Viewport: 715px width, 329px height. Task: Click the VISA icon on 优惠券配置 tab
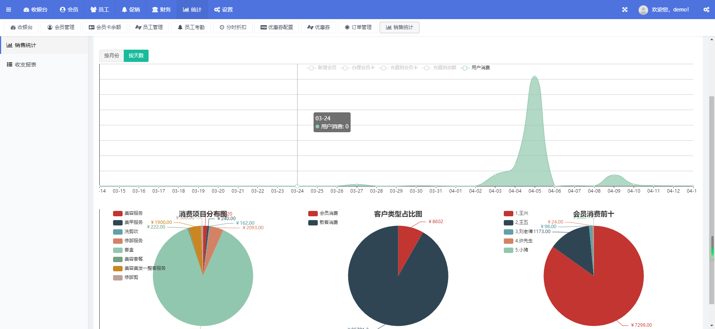[x=264, y=28]
